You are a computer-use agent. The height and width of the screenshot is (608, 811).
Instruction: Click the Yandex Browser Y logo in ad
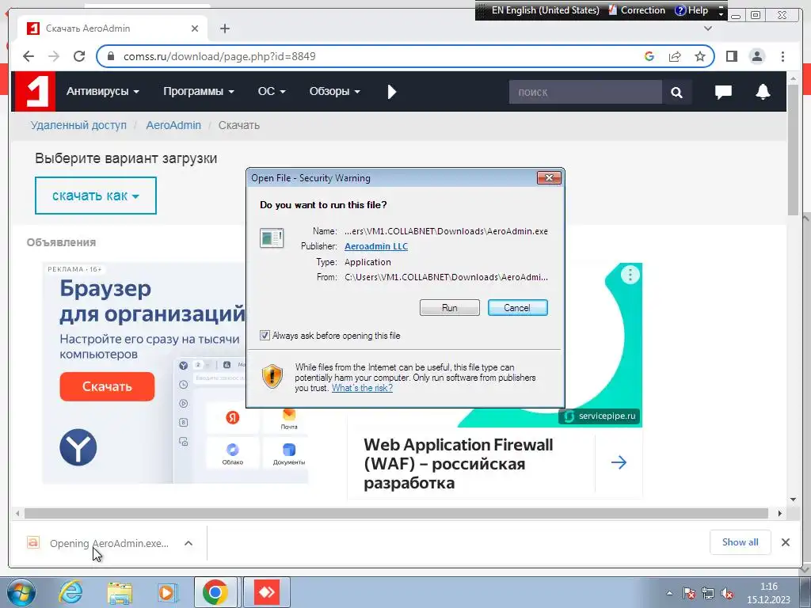coord(78,447)
